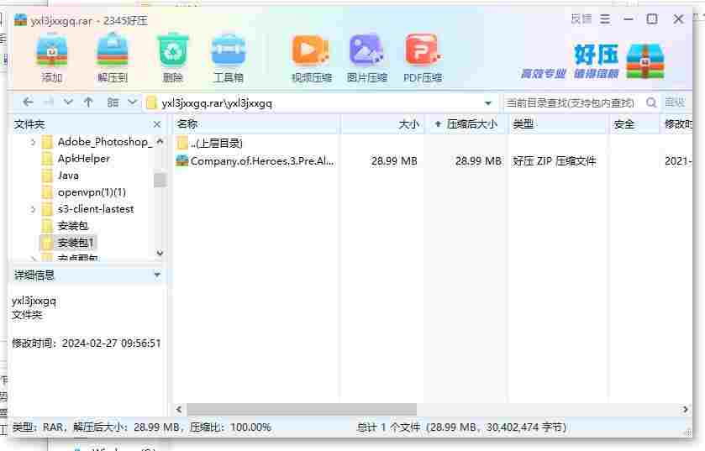Click the view mode list icon
Screen dimensions: 705x451
(x=113, y=102)
